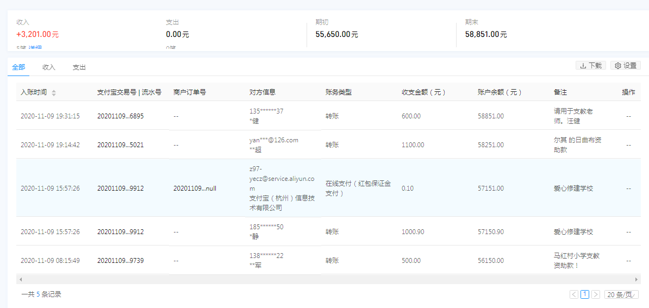Open the 设置 settings gear button
Screen dimensions: 649x308
tap(626, 66)
